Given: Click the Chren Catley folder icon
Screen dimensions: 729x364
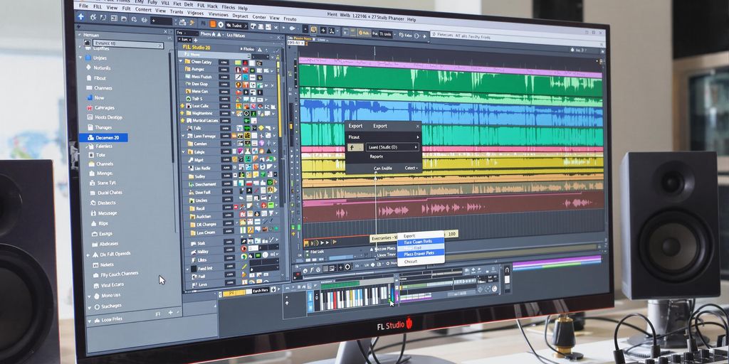Looking at the screenshot, I should 187,62.
